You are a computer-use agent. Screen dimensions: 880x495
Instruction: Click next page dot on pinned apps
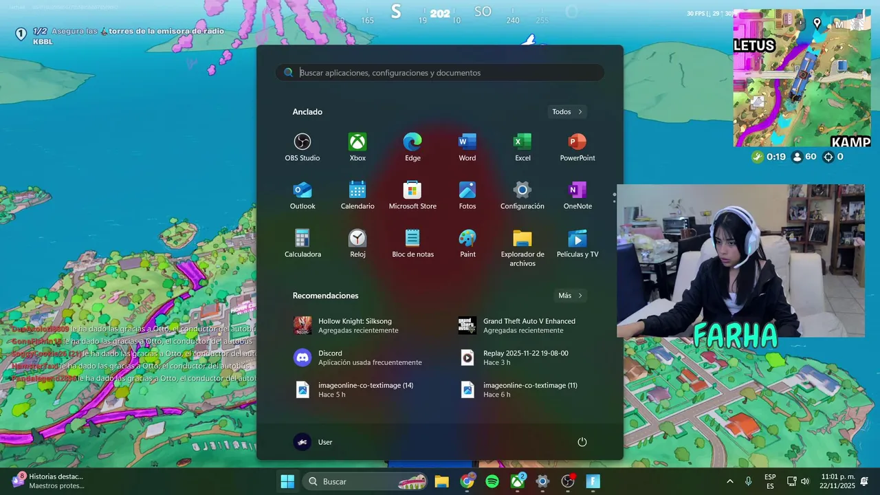pos(614,201)
